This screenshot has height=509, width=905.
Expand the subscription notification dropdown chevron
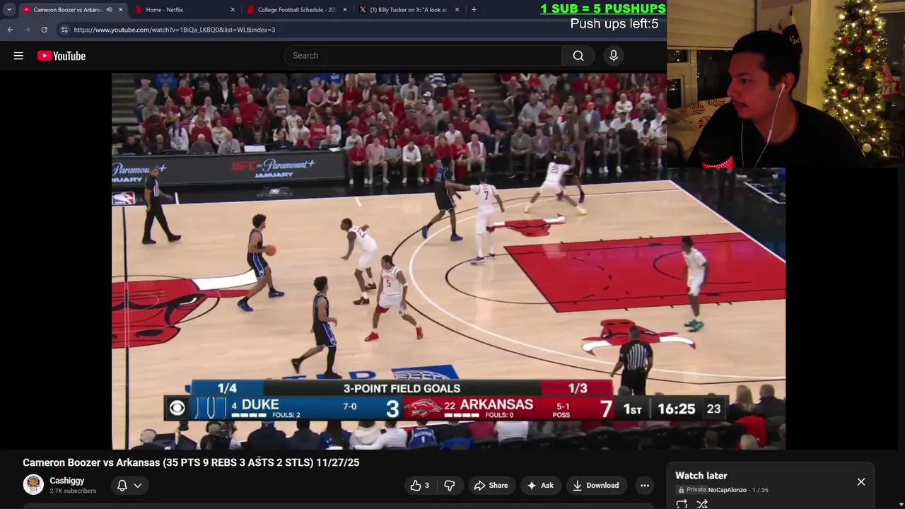(138, 485)
